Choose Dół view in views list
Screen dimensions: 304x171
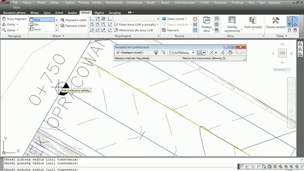pyautogui.click(x=42, y=25)
